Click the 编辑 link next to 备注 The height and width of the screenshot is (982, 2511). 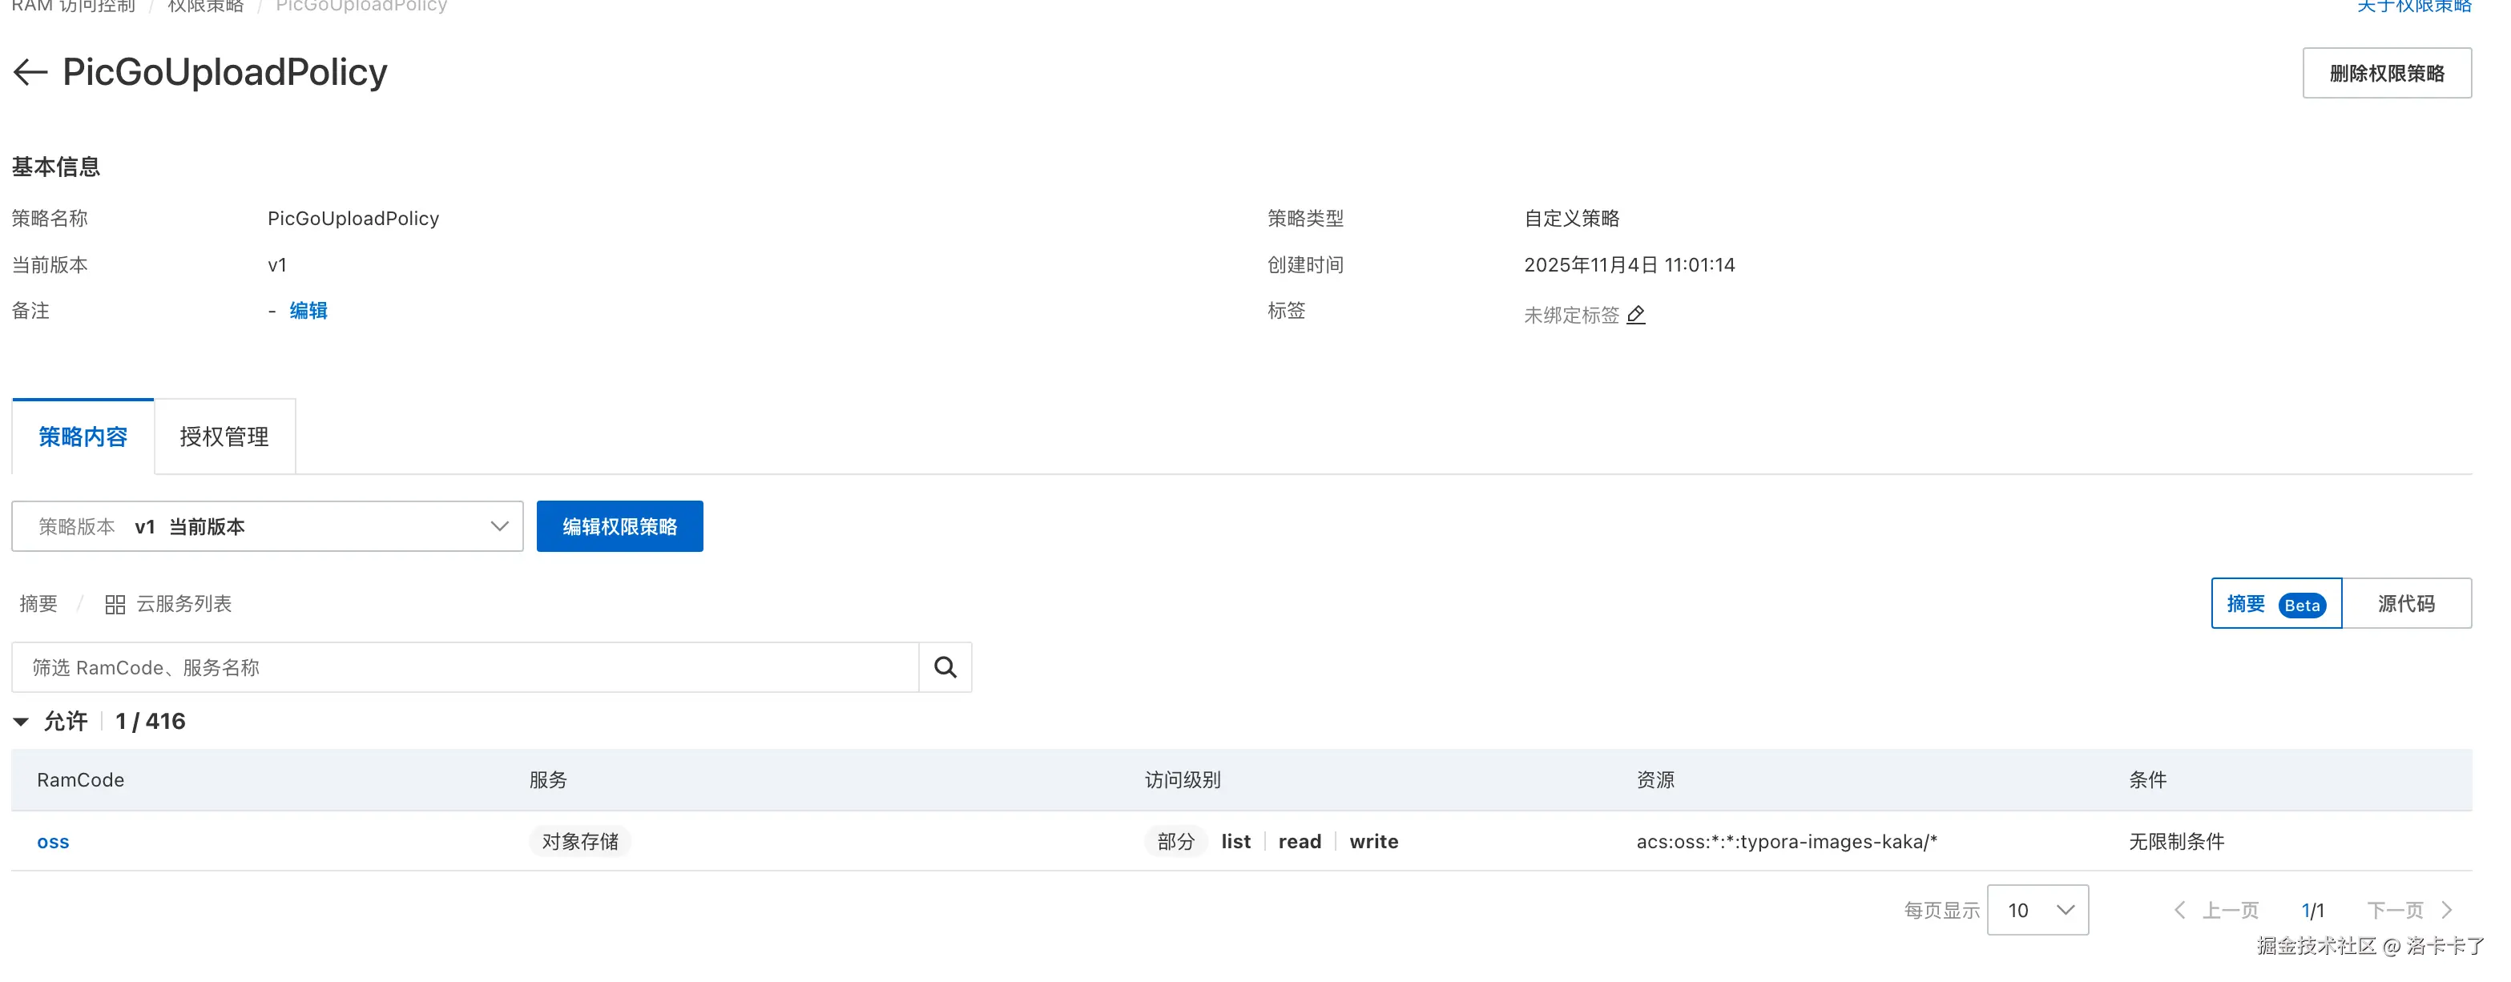[308, 311]
